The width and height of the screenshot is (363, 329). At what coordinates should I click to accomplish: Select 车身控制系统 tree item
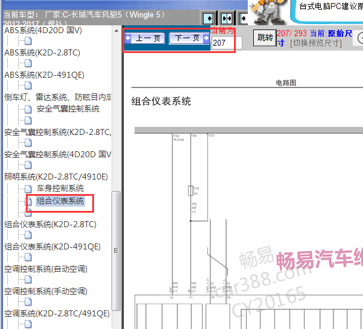point(60,189)
